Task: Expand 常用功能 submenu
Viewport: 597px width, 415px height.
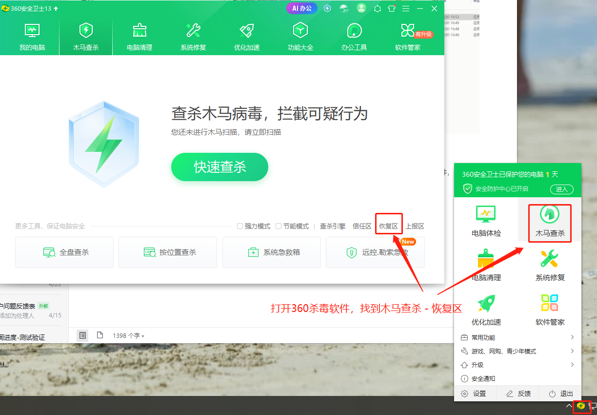Action: tap(517, 337)
